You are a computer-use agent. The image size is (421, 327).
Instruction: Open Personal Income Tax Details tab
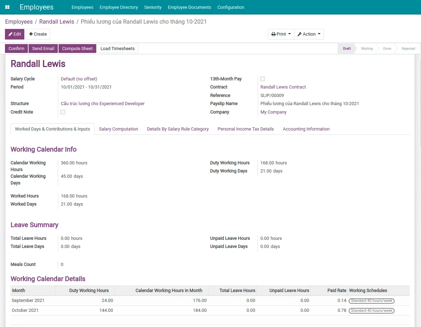tap(245, 129)
